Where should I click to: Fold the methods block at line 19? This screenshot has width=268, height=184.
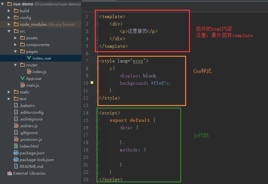coord(97,150)
